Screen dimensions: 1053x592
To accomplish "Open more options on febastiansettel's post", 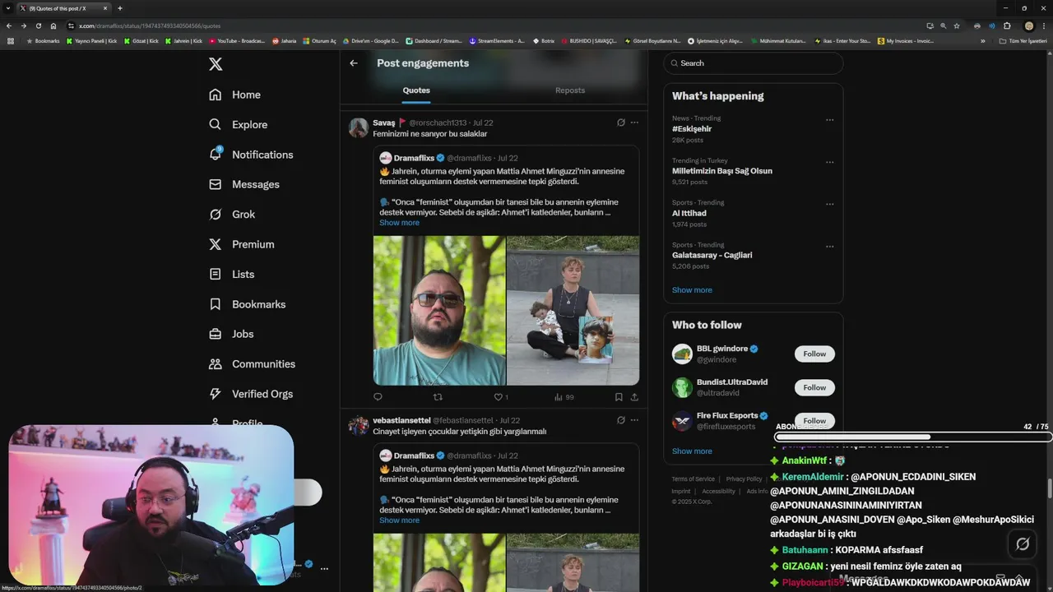I will coord(634,420).
